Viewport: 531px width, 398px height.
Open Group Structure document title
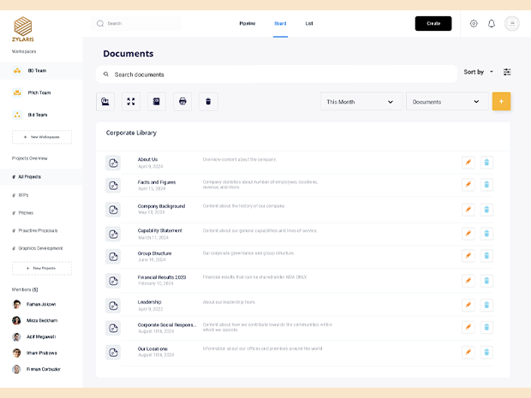154,253
